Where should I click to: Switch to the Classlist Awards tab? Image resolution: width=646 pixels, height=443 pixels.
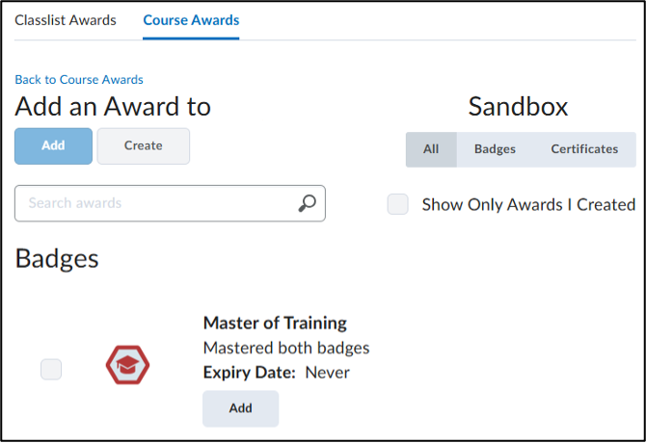[66, 19]
